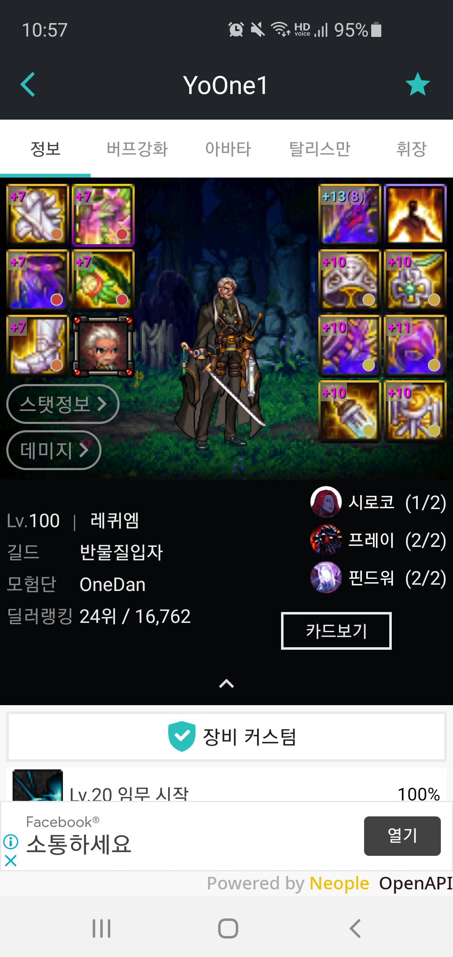Viewport: 453px width, 957px height.
Task: Toggle the favorite star for YoOne1
Action: [x=418, y=84]
